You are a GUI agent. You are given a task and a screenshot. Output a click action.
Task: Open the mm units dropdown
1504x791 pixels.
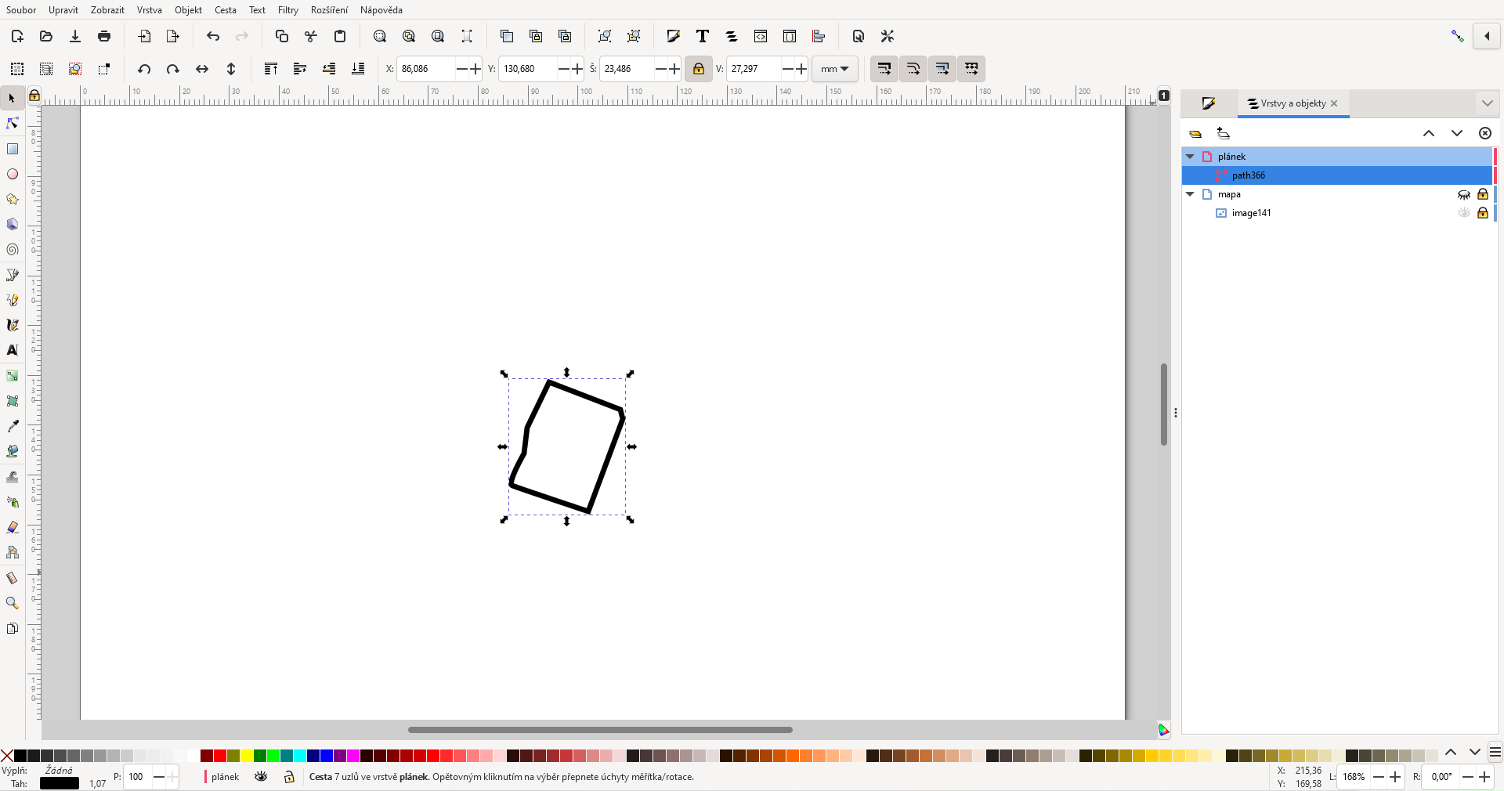[x=834, y=69]
